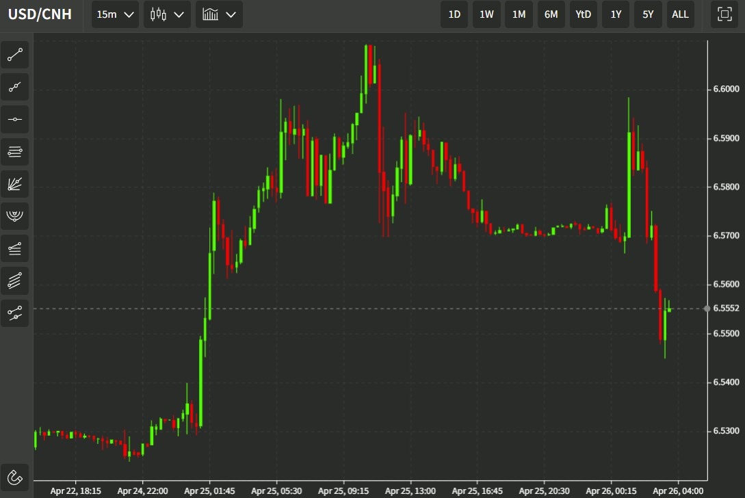Viewport: 745px width, 498px height.
Task: Click the Apr 25, 09:15 time label
Action: [343, 491]
